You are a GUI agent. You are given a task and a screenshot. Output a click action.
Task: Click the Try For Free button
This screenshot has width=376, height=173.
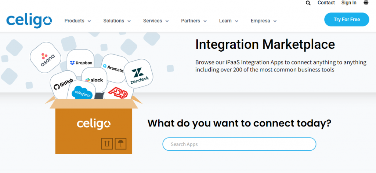[347, 20]
